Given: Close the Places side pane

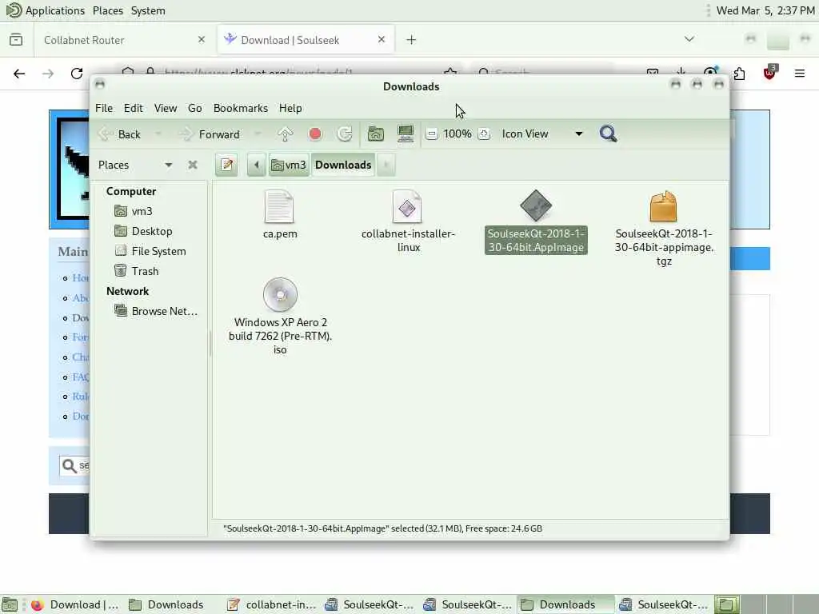Looking at the screenshot, I should pyautogui.click(x=193, y=165).
